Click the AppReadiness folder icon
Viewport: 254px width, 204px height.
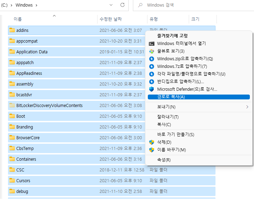click(x=12, y=73)
